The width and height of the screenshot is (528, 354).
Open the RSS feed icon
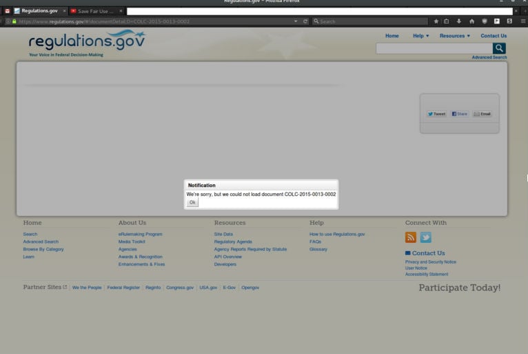(x=411, y=237)
